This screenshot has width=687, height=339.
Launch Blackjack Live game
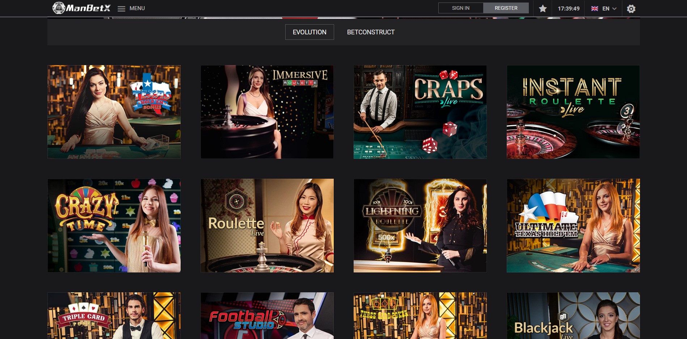pos(573,315)
